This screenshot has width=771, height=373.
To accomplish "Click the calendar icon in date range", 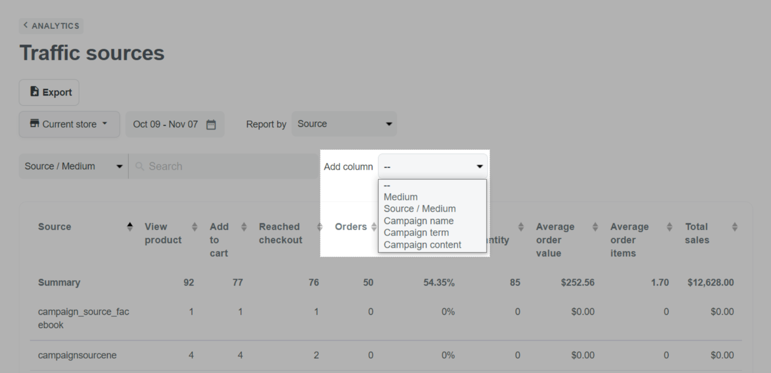I will click(211, 125).
